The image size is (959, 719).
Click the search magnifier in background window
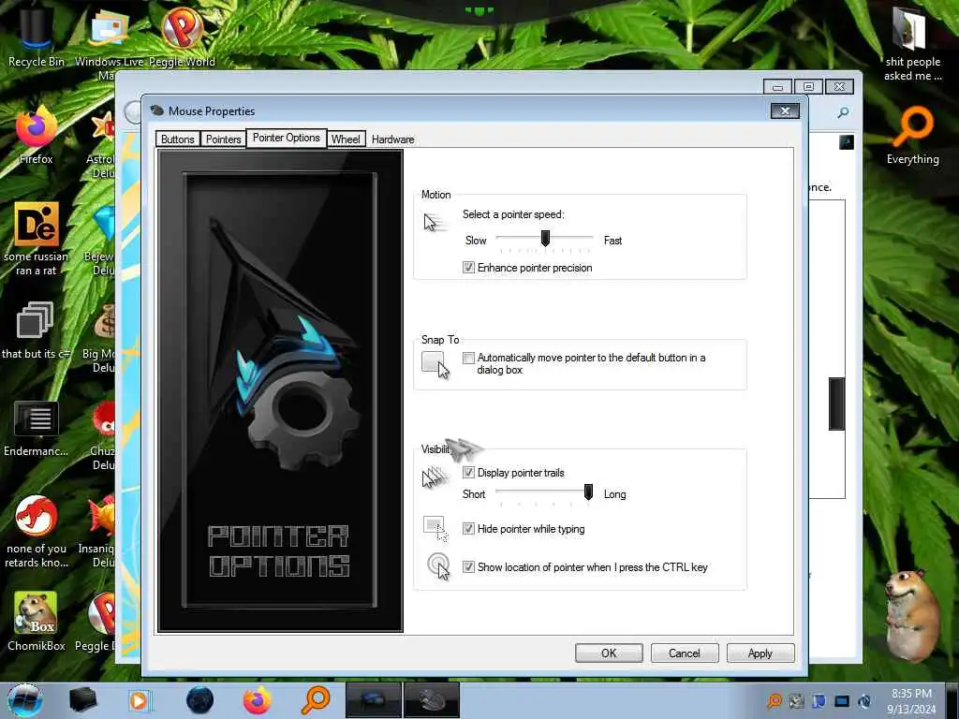844,112
